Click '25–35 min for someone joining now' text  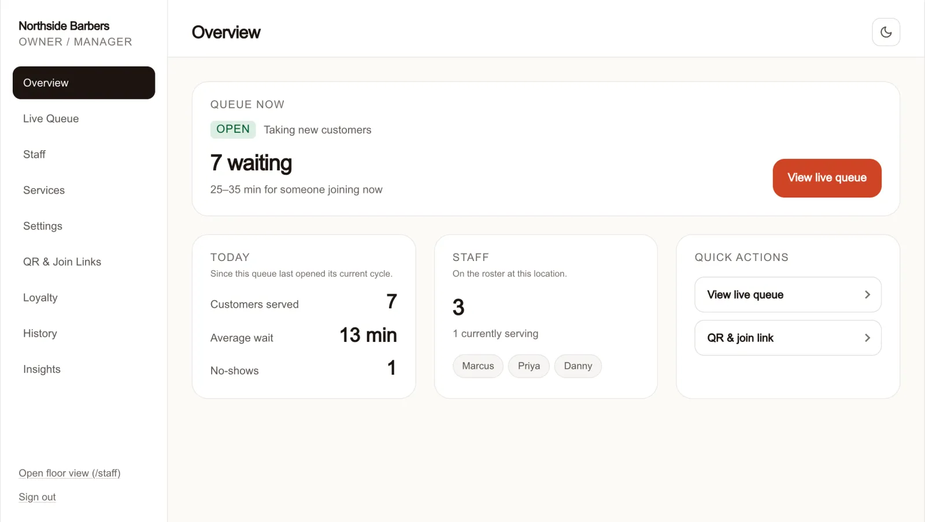coord(297,189)
